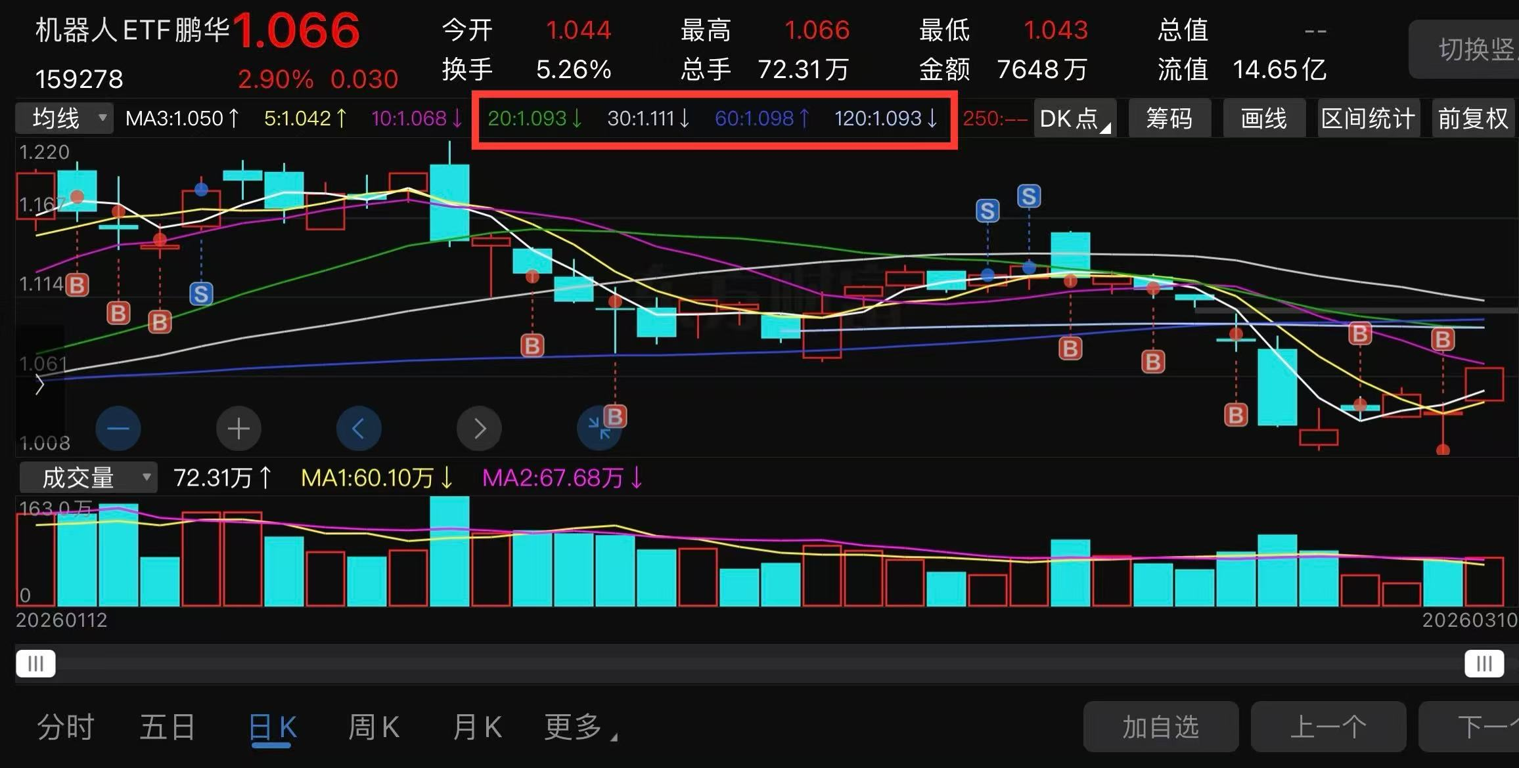
Task: Click the scroll-left arrow circle on chart
Action: click(x=359, y=429)
